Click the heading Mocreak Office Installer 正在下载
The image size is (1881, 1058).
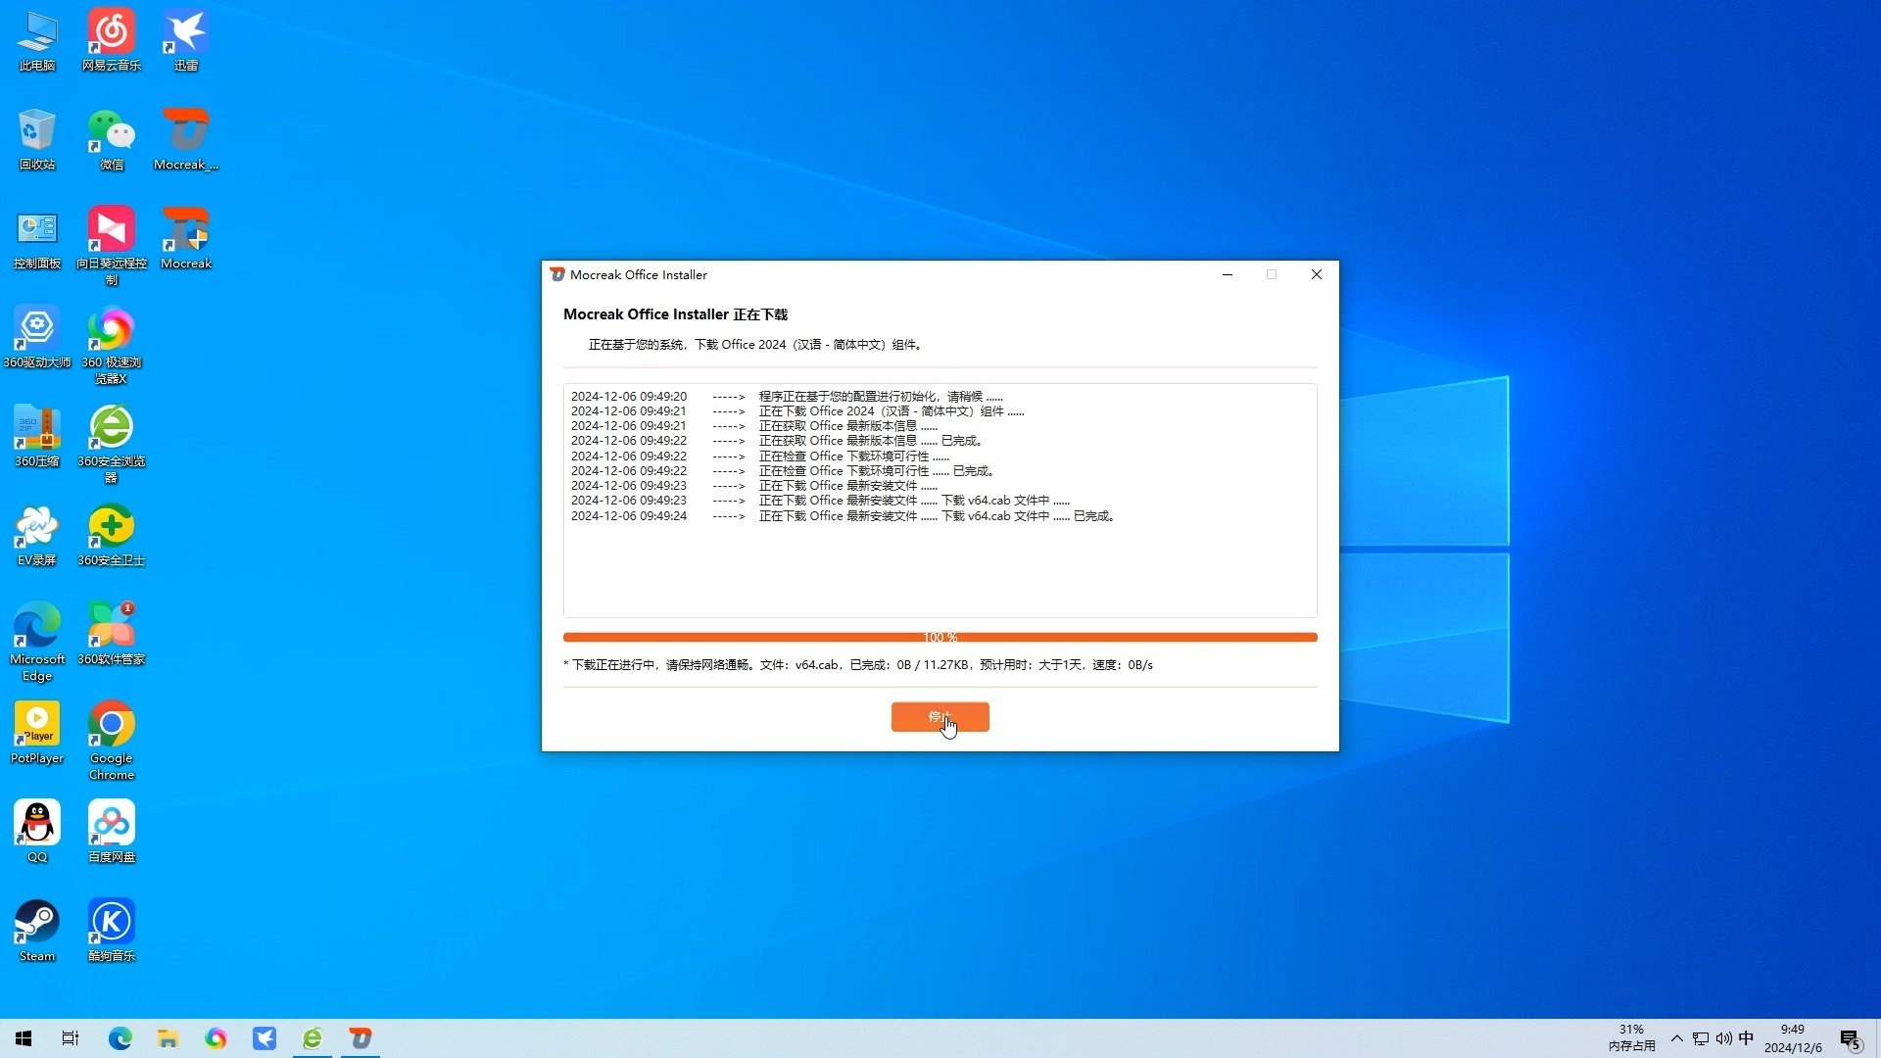click(675, 314)
